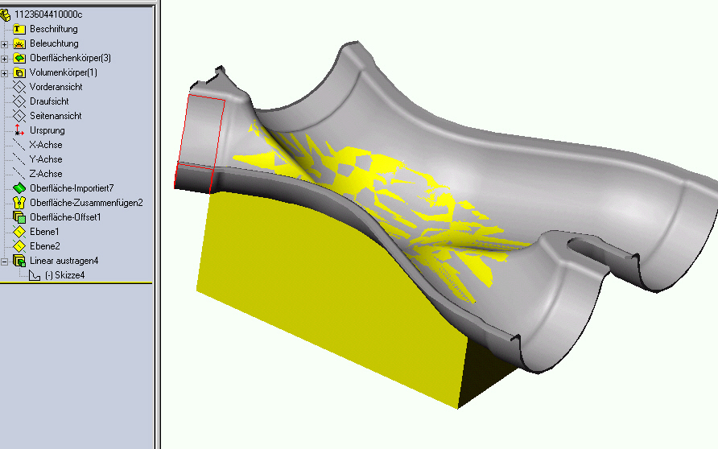Click the Seitenansicht plane icon
The image size is (718, 449).
tap(19, 116)
